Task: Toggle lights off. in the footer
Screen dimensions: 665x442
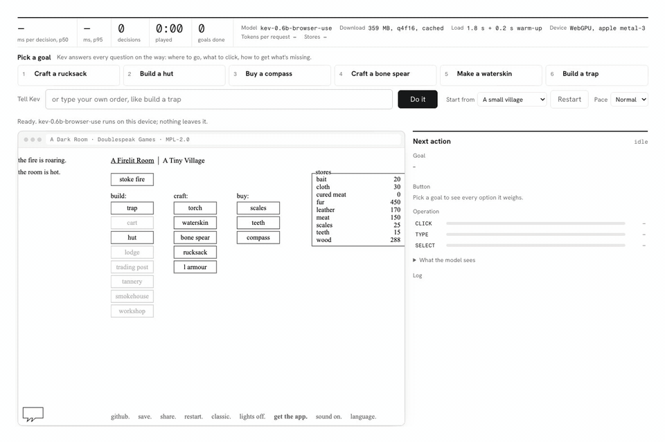Action: pos(252,416)
